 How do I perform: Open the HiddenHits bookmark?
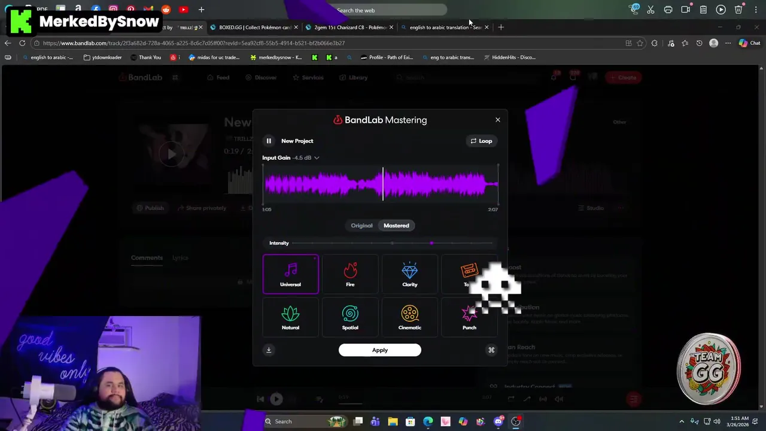click(509, 57)
